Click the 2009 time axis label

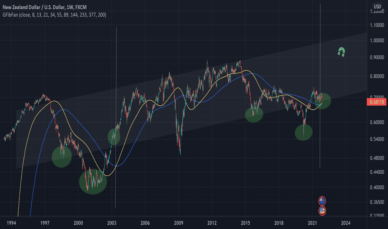[179, 223]
